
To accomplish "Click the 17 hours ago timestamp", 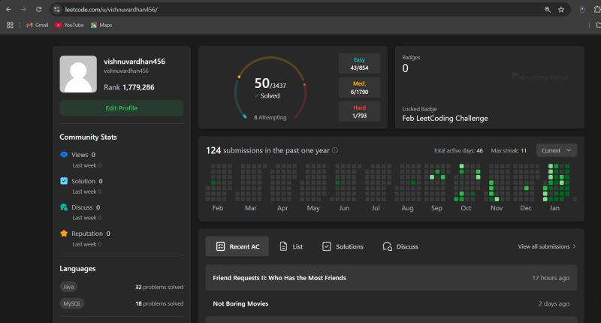I will coord(551,278).
